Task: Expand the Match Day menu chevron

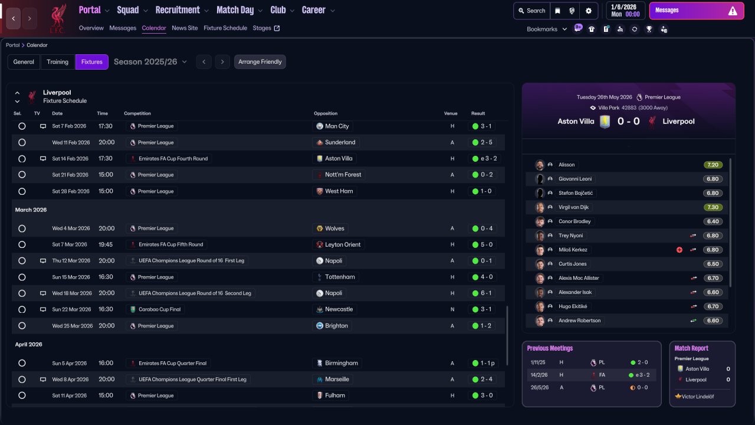Action: (260, 11)
